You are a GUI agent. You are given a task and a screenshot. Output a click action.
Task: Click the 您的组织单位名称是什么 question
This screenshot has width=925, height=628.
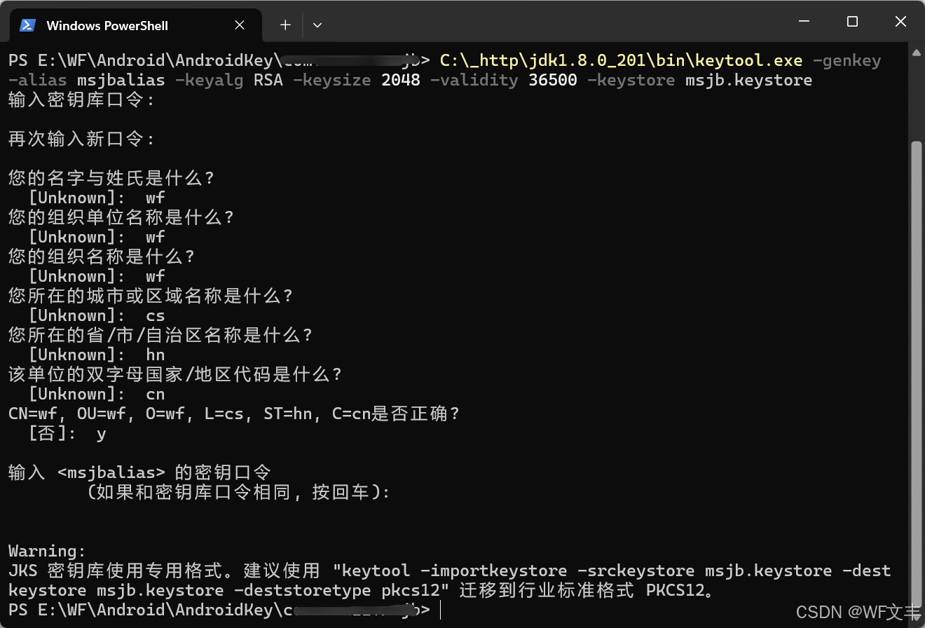(x=121, y=217)
